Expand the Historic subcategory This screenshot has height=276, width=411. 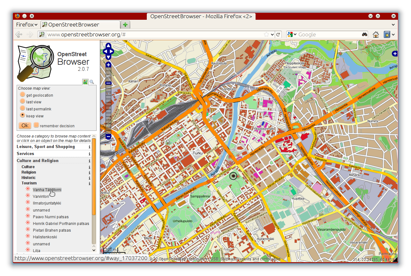click(x=28, y=178)
